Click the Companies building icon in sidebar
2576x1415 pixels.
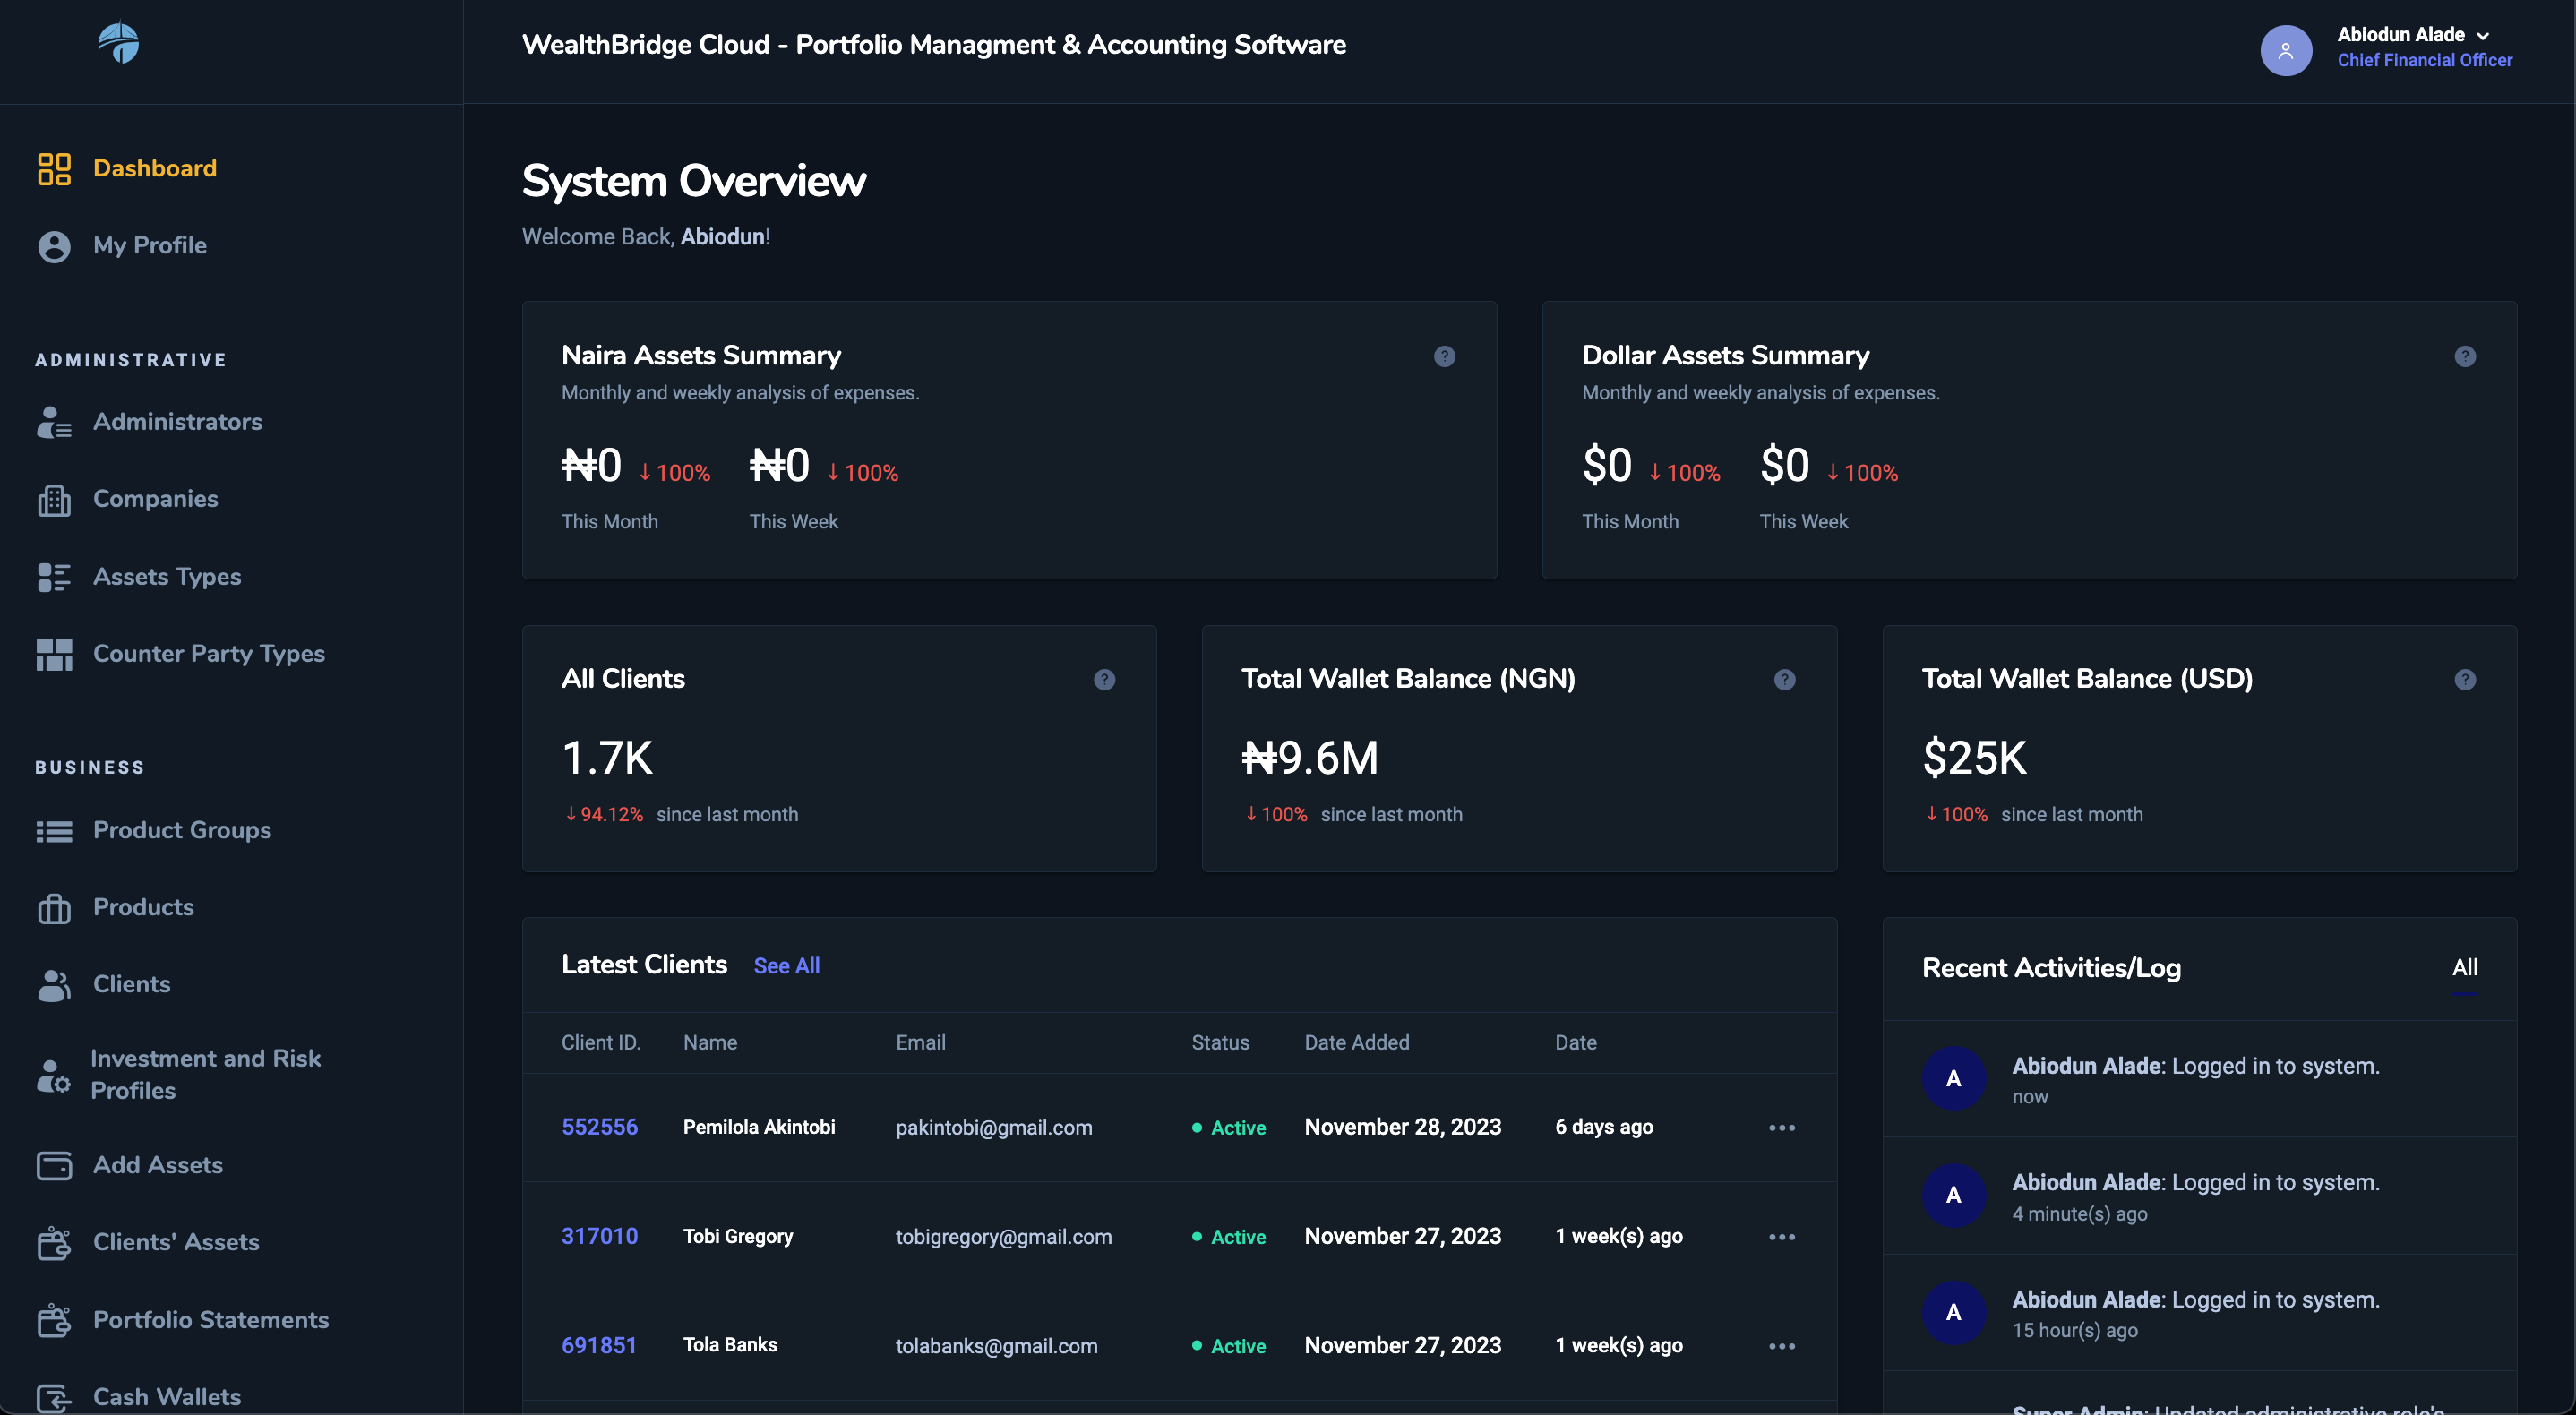tap(54, 499)
